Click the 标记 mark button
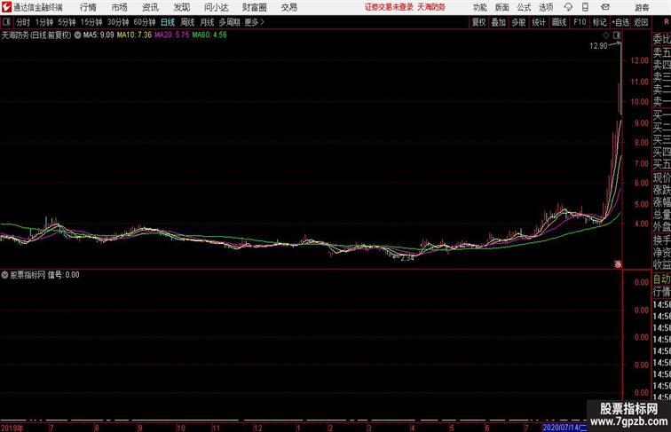The height and width of the screenshot is (432, 671). click(x=599, y=22)
